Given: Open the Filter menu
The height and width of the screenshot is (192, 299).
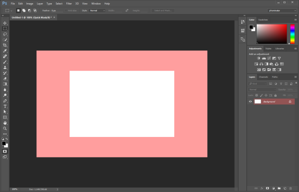Looking at the screenshot, I should coord(69,4).
